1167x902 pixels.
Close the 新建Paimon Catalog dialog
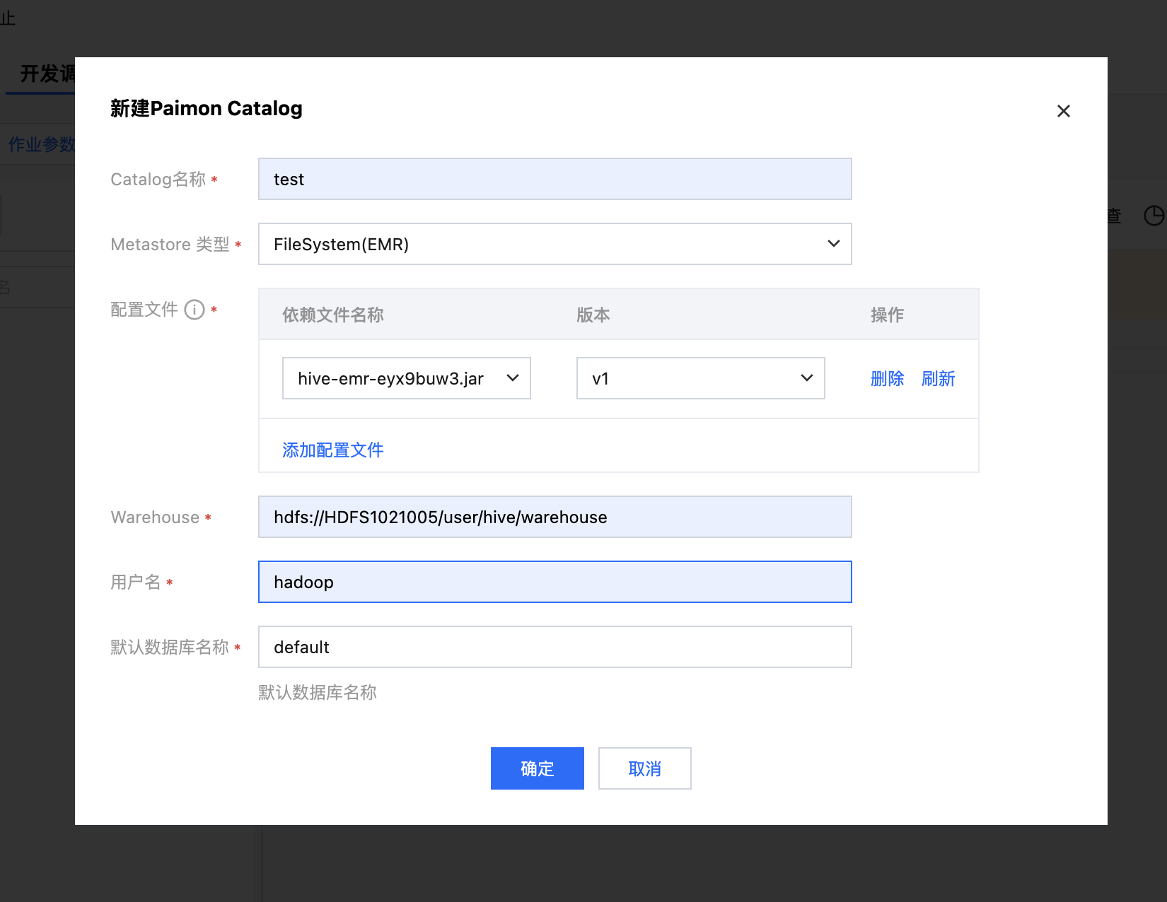pos(1063,111)
